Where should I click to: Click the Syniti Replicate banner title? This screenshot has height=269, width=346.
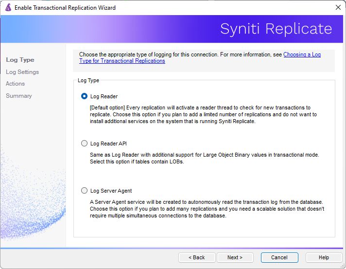tap(276, 29)
